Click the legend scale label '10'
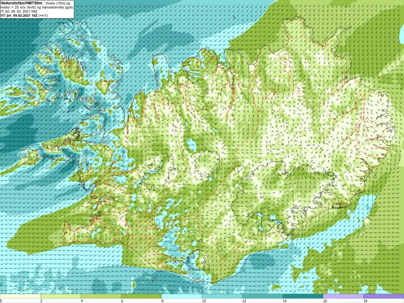 [x=204, y=301]
